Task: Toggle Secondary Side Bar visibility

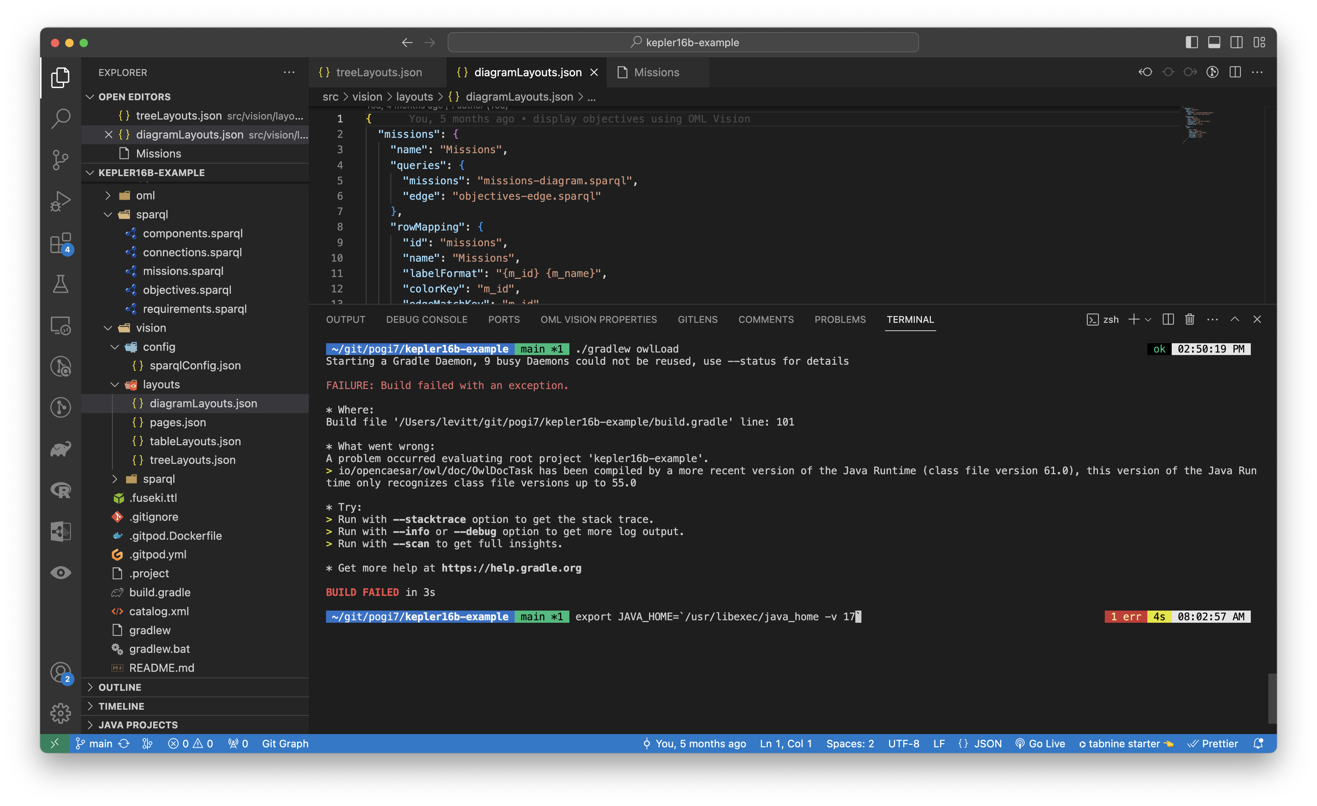Action: click(1236, 42)
